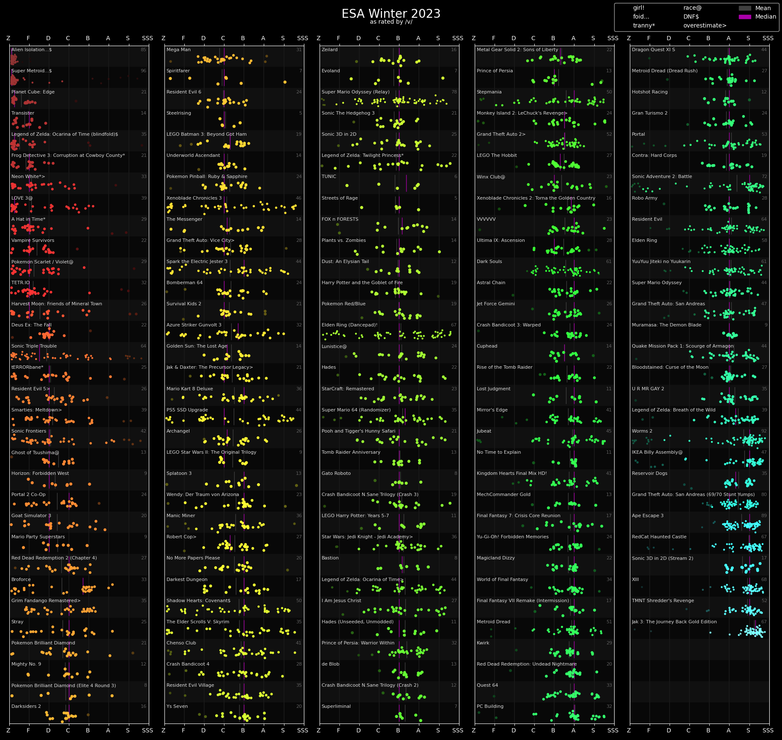Image resolution: width=782 pixels, height=740 pixels.
Task: Select the 'Ape Escape 3' row label
Action: click(648, 516)
